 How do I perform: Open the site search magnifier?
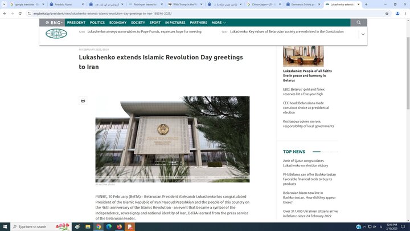(x=358, y=23)
